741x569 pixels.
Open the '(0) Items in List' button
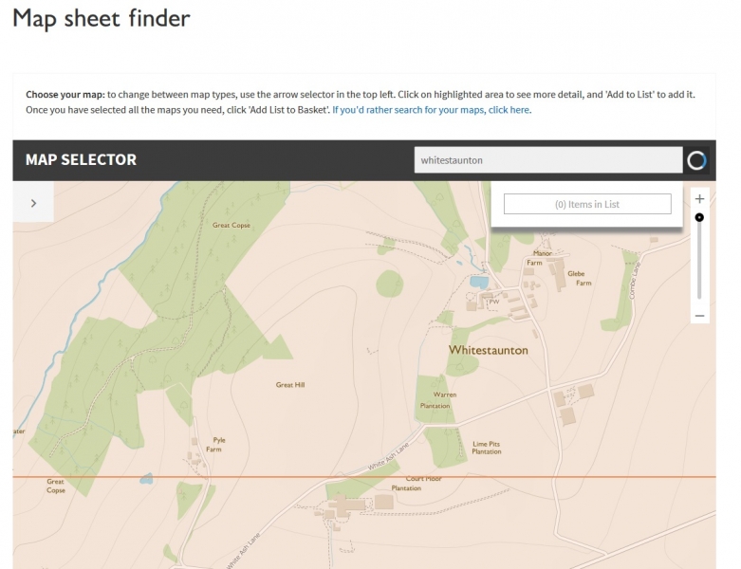point(587,204)
